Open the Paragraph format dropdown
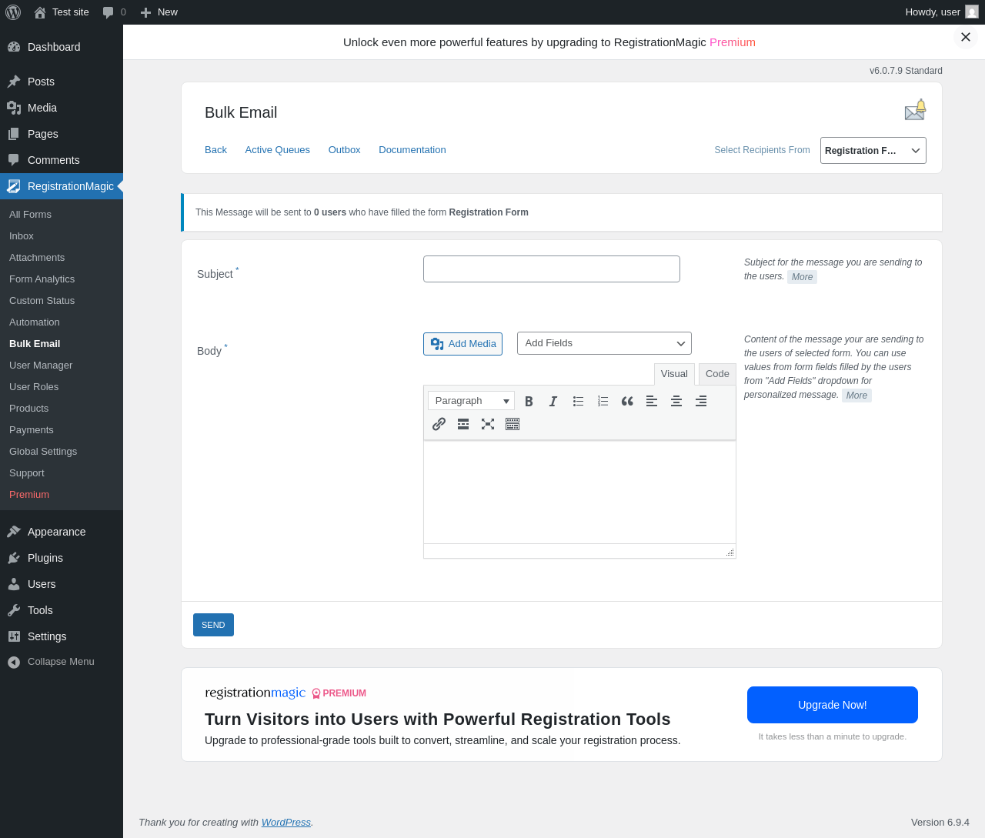The height and width of the screenshot is (838, 985). pyautogui.click(x=471, y=401)
